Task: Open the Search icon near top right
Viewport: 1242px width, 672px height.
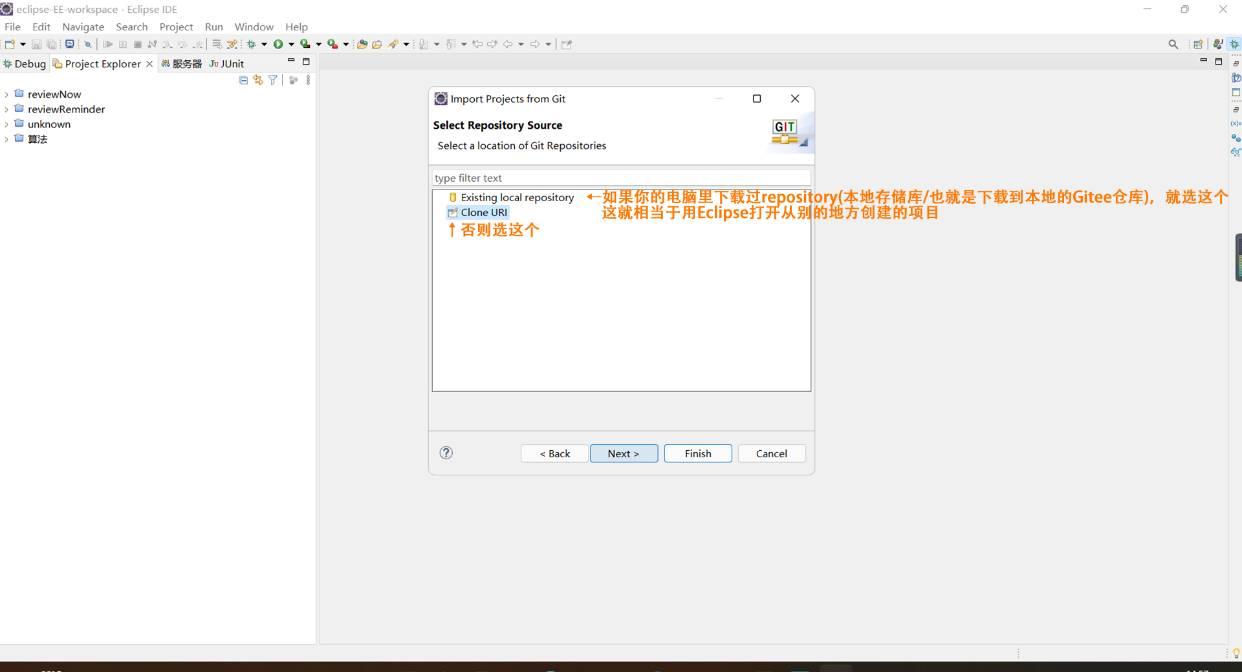Action: [x=1173, y=43]
